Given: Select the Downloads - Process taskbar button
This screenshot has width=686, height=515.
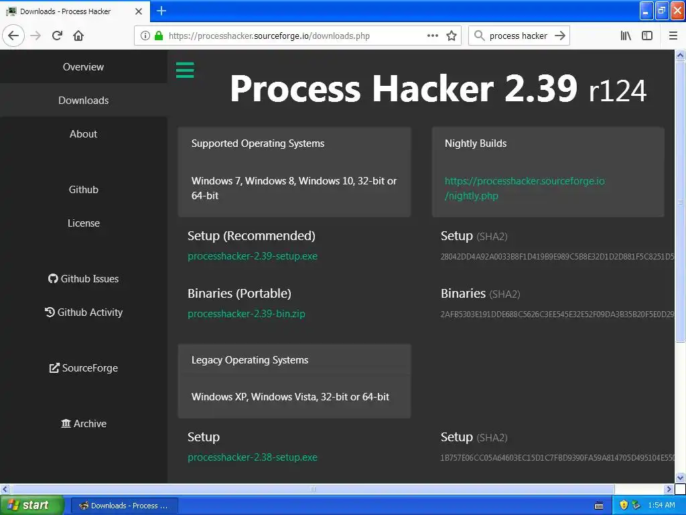Looking at the screenshot, I should pyautogui.click(x=125, y=506).
